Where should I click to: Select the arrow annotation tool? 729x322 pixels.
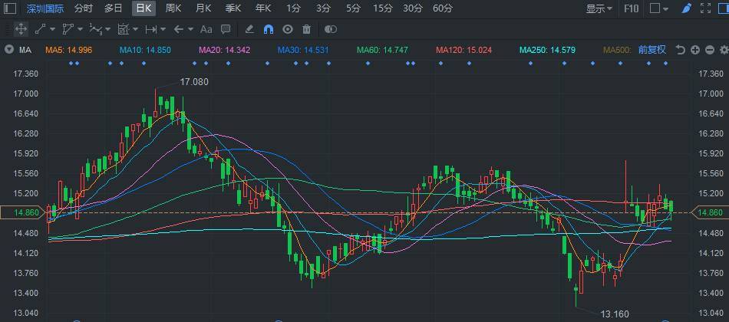[x=179, y=29]
